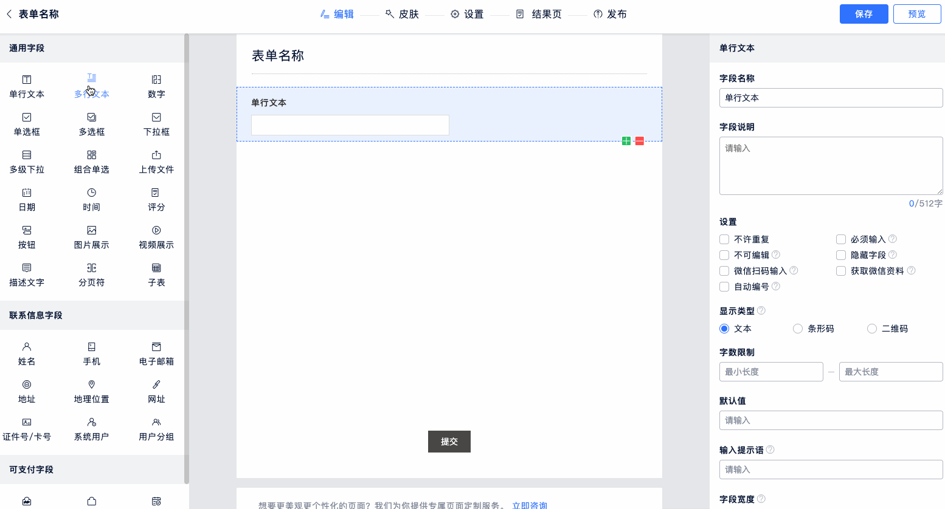Enable the 不许重复 checkbox
Viewport: 945px width, 509px height.
click(724, 239)
